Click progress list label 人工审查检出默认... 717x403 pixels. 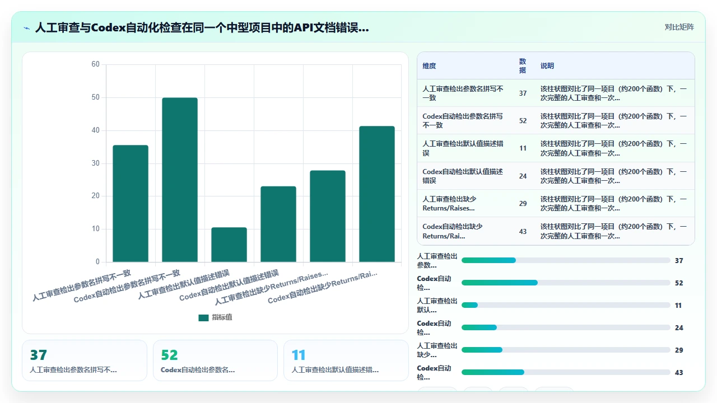tap(437, 305)
